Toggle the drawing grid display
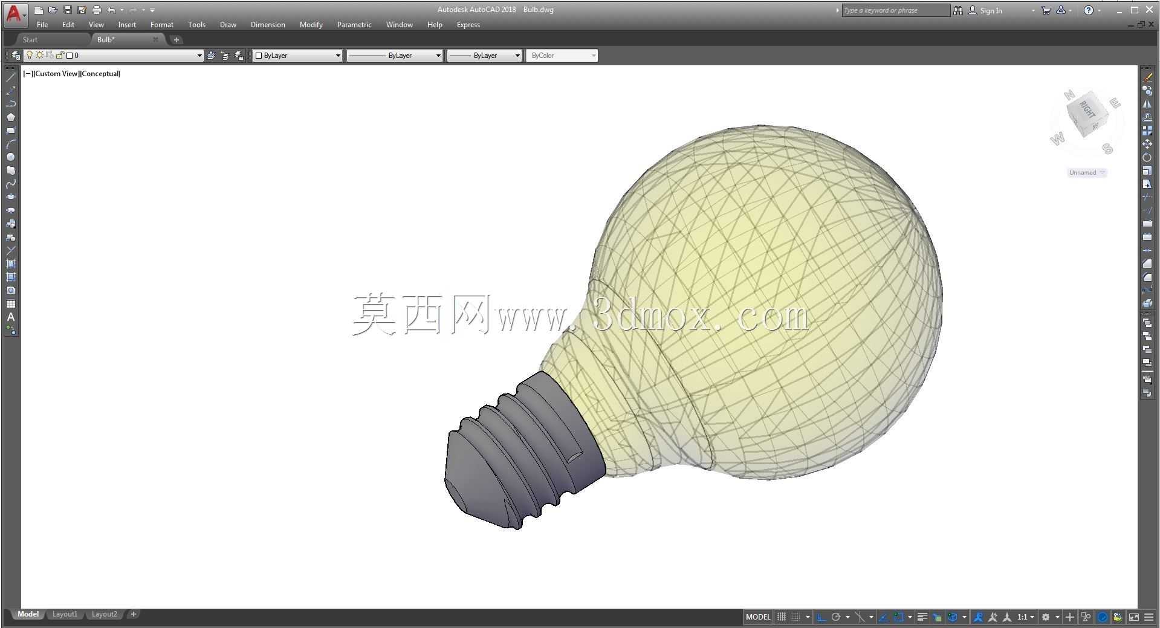Viewport: 1160px width, 628px height. coord(781,617)
